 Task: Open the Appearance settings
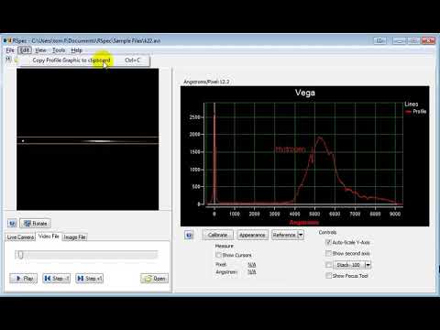(x=252, y=235)
